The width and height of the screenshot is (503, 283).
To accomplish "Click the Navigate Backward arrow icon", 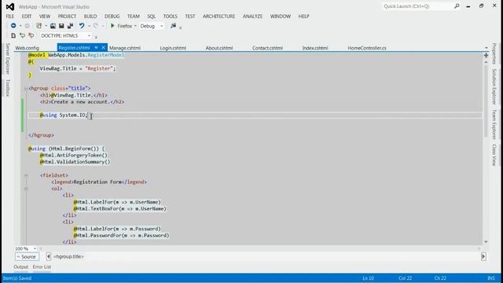I will tap(13, 26).
